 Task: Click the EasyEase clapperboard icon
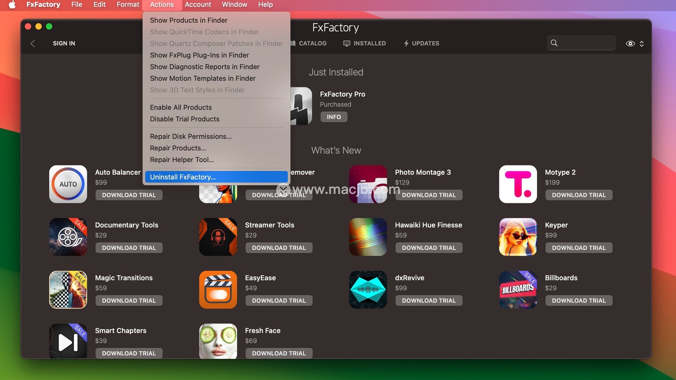pos(218,290)
